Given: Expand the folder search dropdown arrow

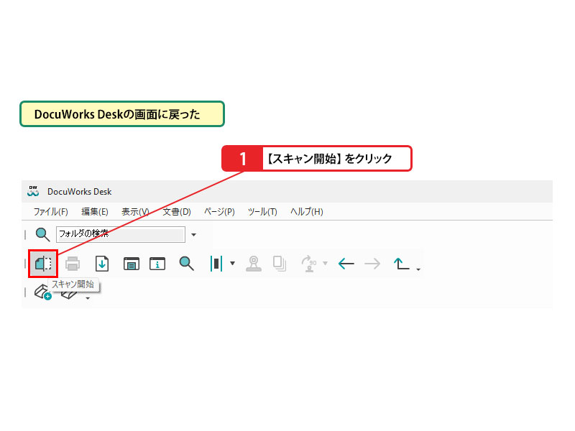Looking at the screenshot, I should pyautogui.click(x=193, y=235).
